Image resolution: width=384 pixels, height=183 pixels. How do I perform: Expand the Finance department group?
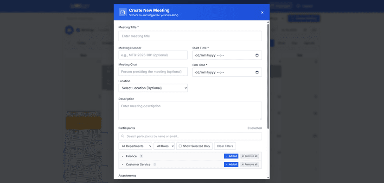(122, 156)
